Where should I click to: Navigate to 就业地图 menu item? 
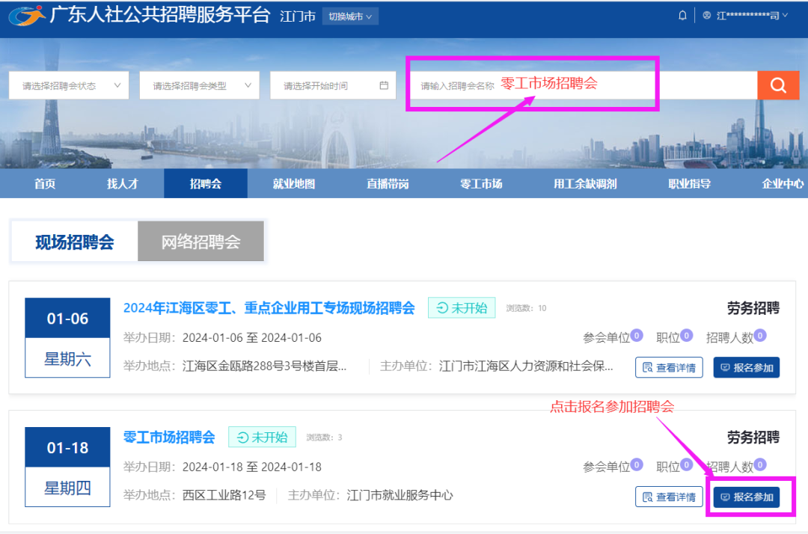[293, 184]
